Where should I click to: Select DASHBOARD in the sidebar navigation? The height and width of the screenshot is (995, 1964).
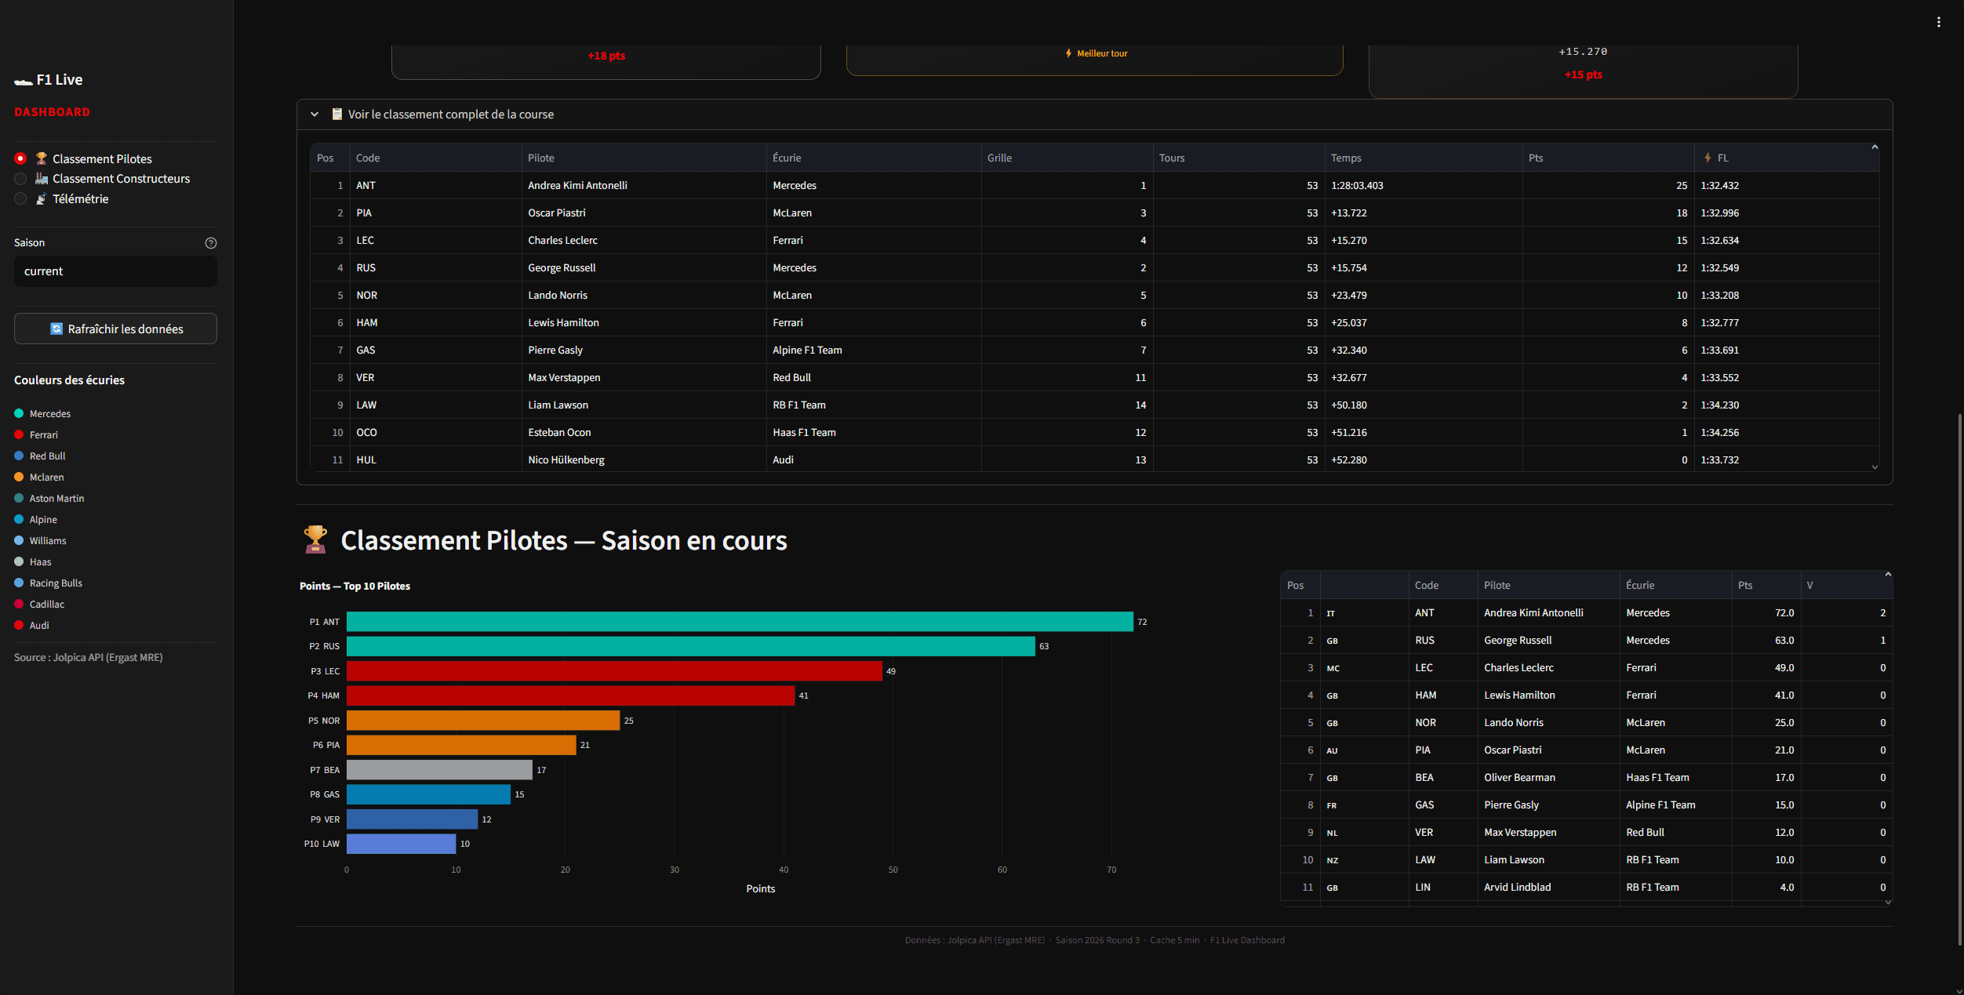tap(51, 111)
